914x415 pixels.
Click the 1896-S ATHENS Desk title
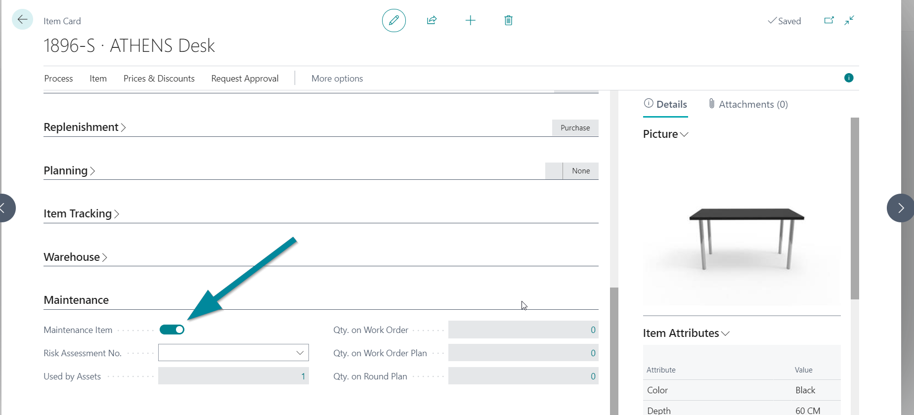(129, 45)
